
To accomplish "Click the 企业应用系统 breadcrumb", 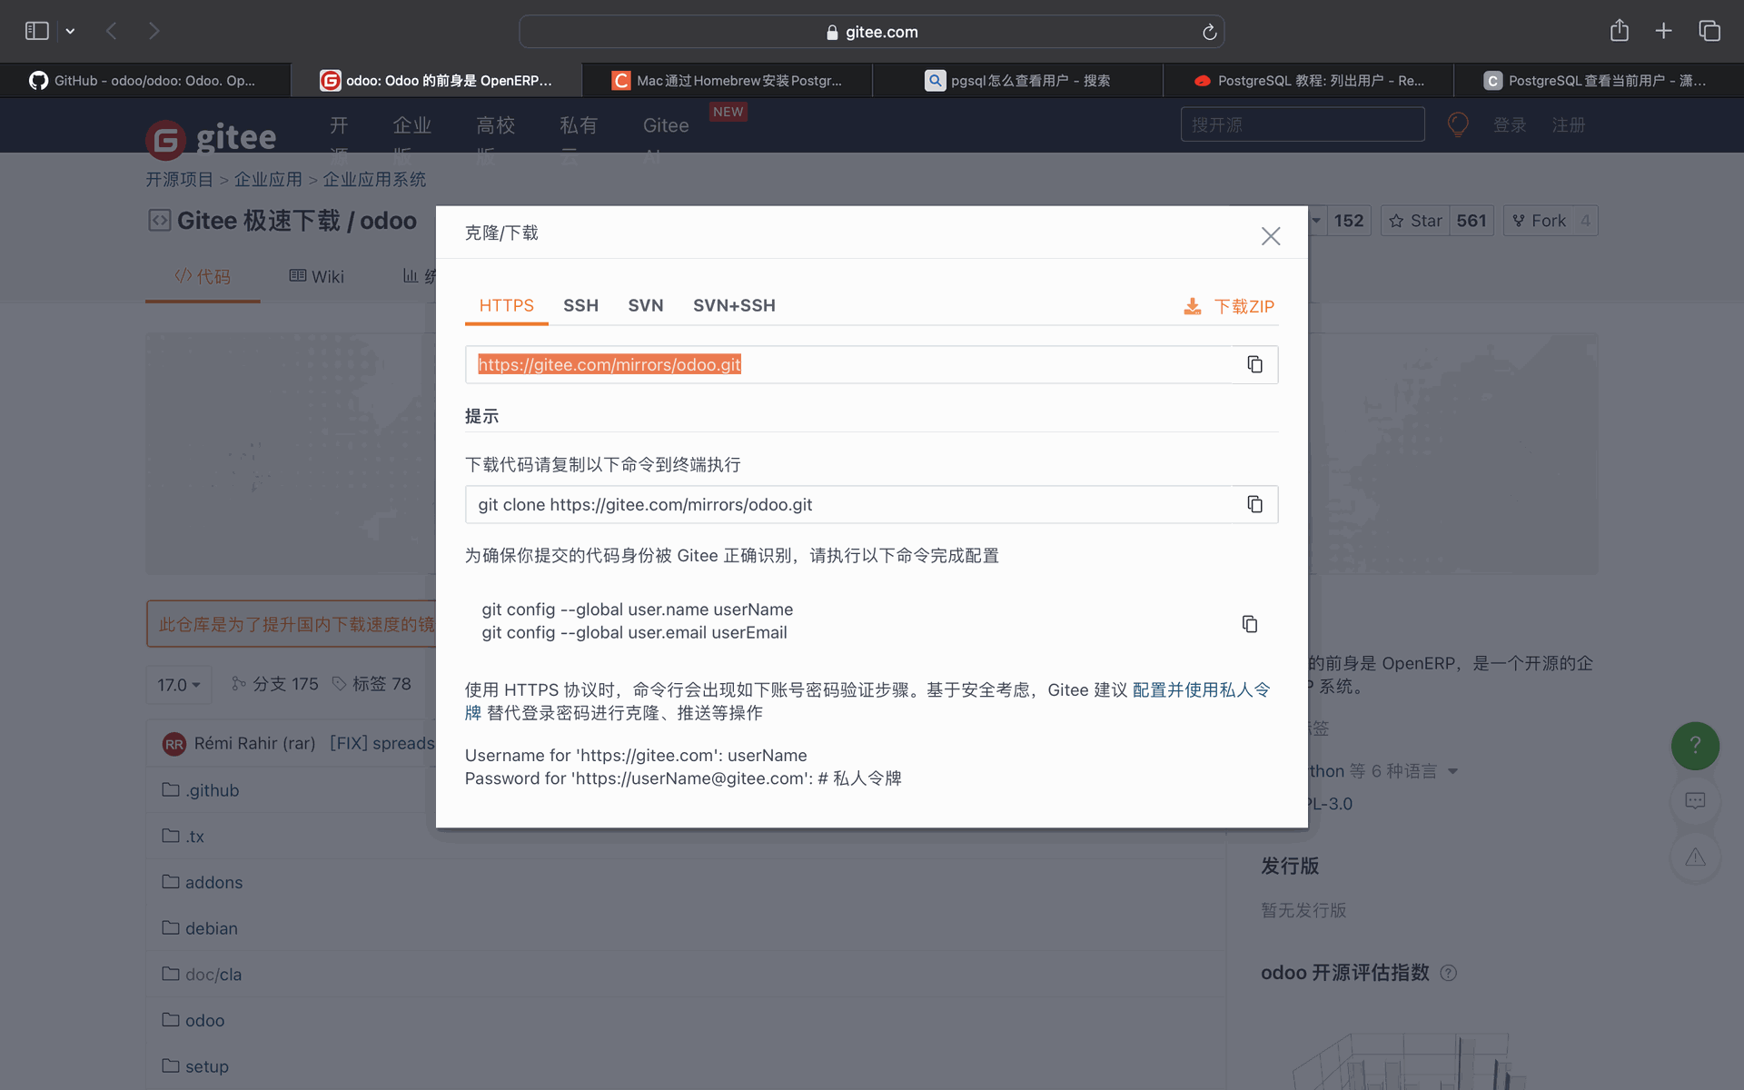I will point(374,180).
